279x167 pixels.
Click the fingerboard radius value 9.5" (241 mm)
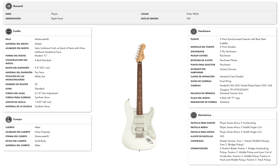42,68
